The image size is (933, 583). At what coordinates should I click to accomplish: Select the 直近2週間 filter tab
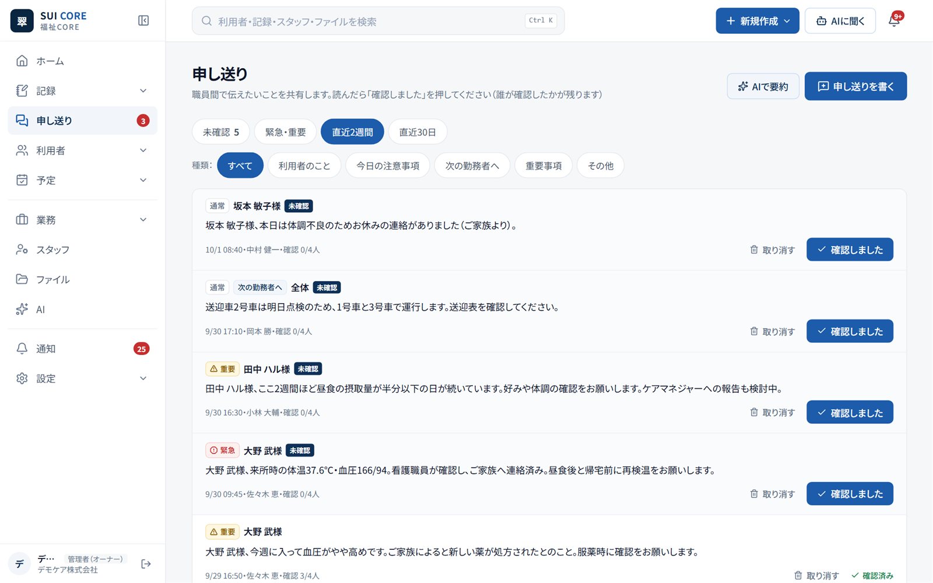(x=352, y=132)
